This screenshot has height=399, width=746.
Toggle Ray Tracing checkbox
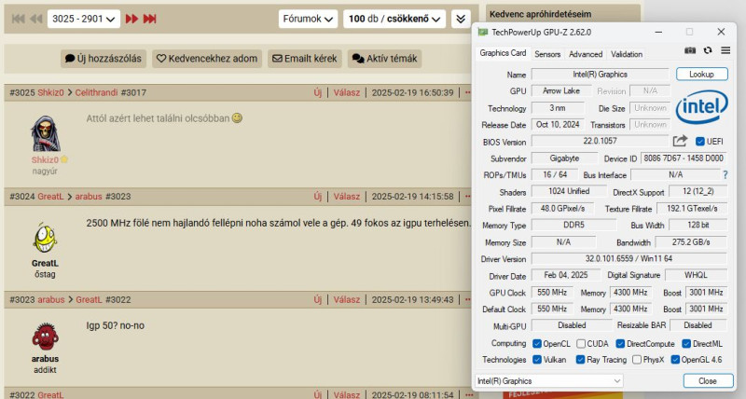[x=580, y=360]
